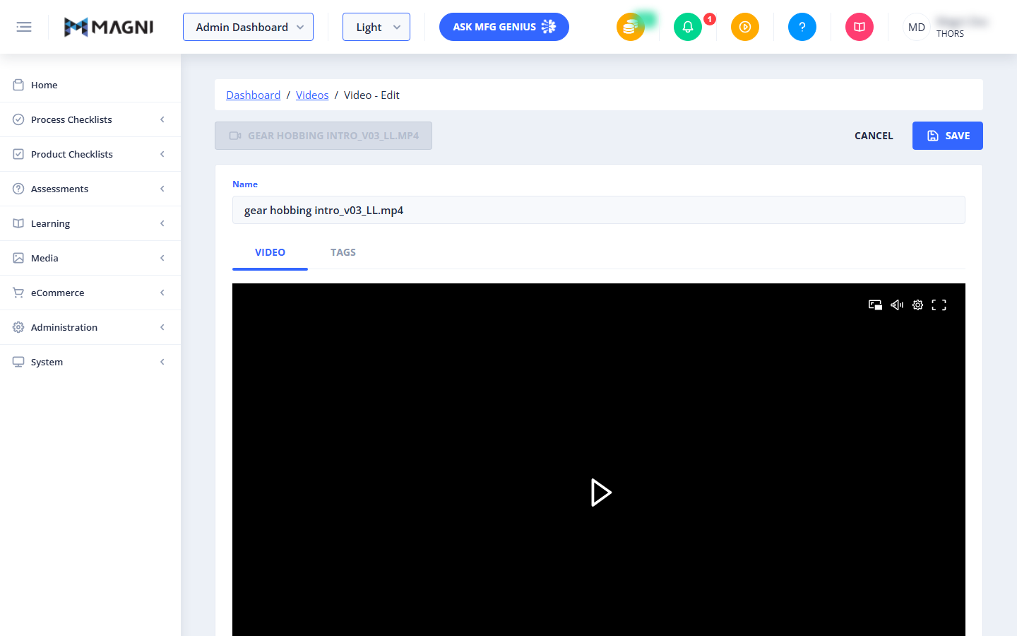The width and height of the screenshot is (1017, 636).
Task: Click the SAVE button
Action: point(948,136)
